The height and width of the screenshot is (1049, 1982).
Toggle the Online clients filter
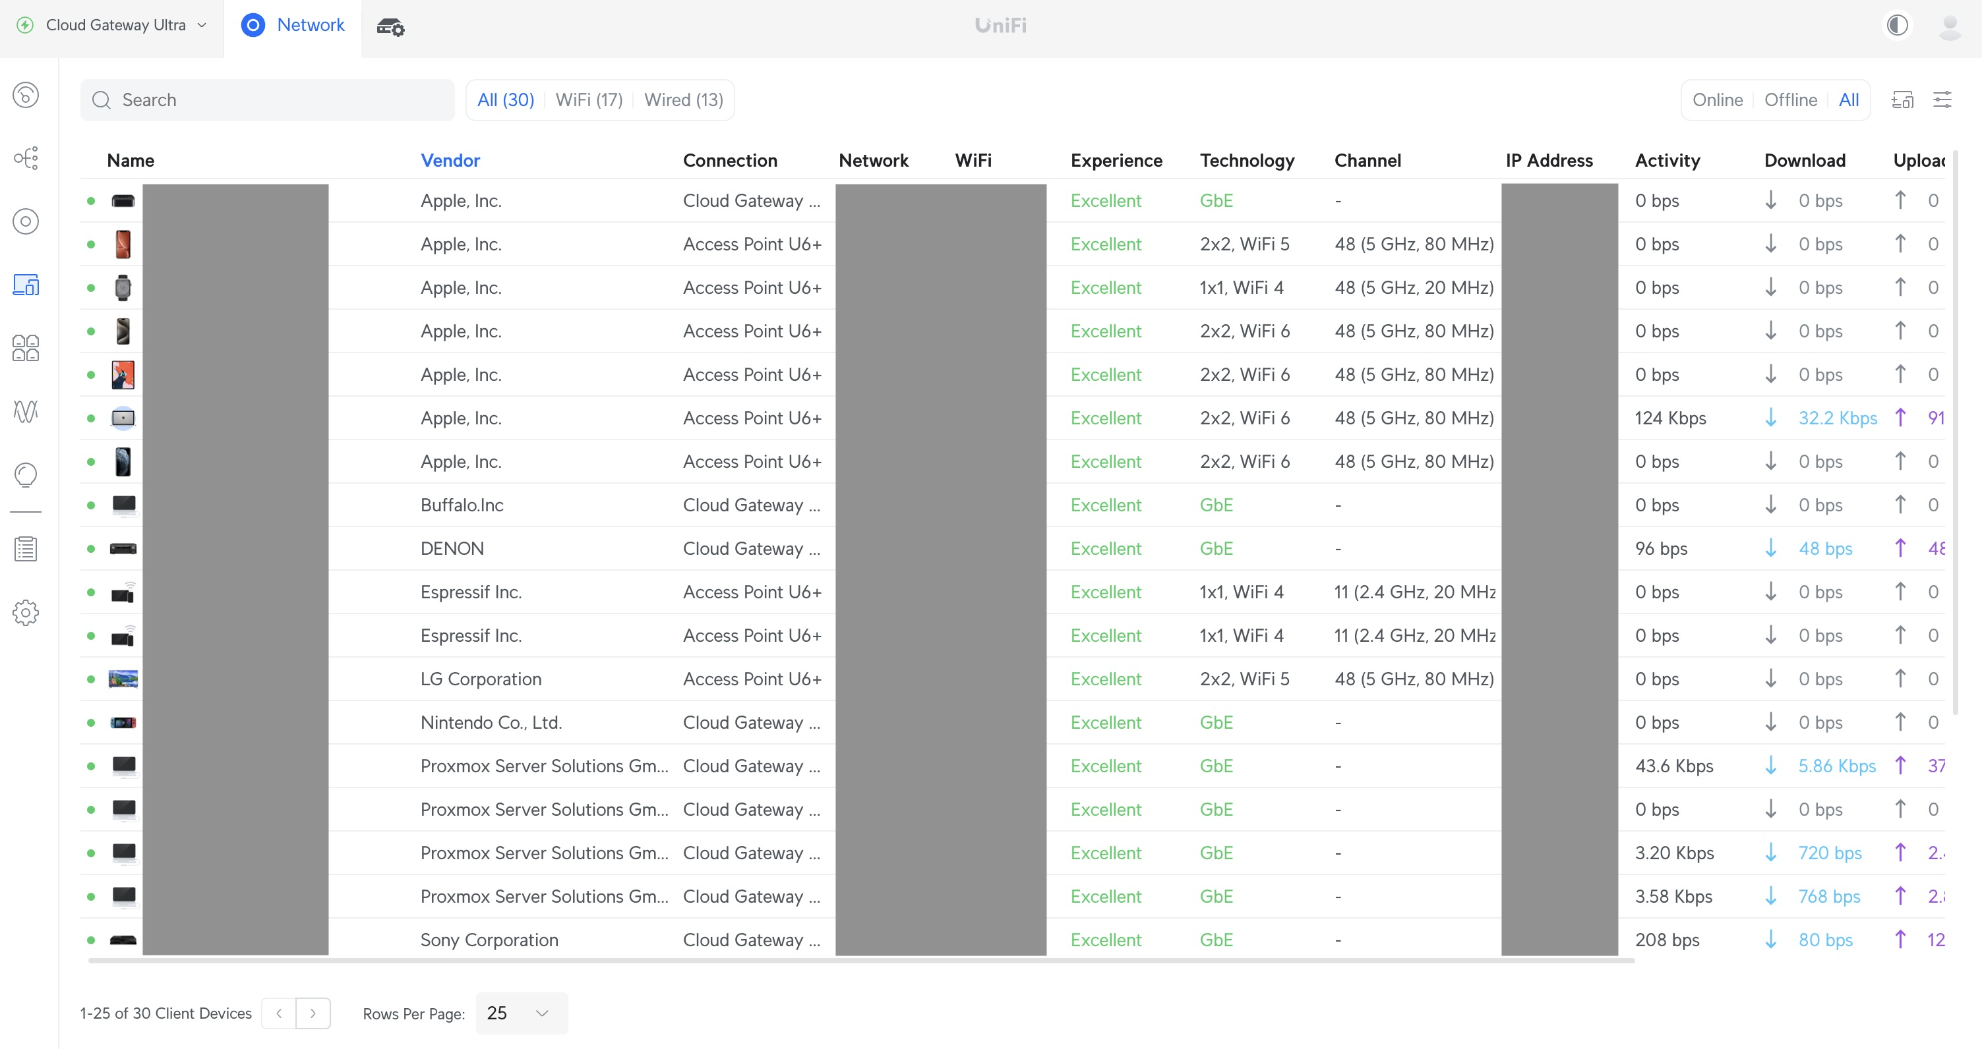(1717, 99)
